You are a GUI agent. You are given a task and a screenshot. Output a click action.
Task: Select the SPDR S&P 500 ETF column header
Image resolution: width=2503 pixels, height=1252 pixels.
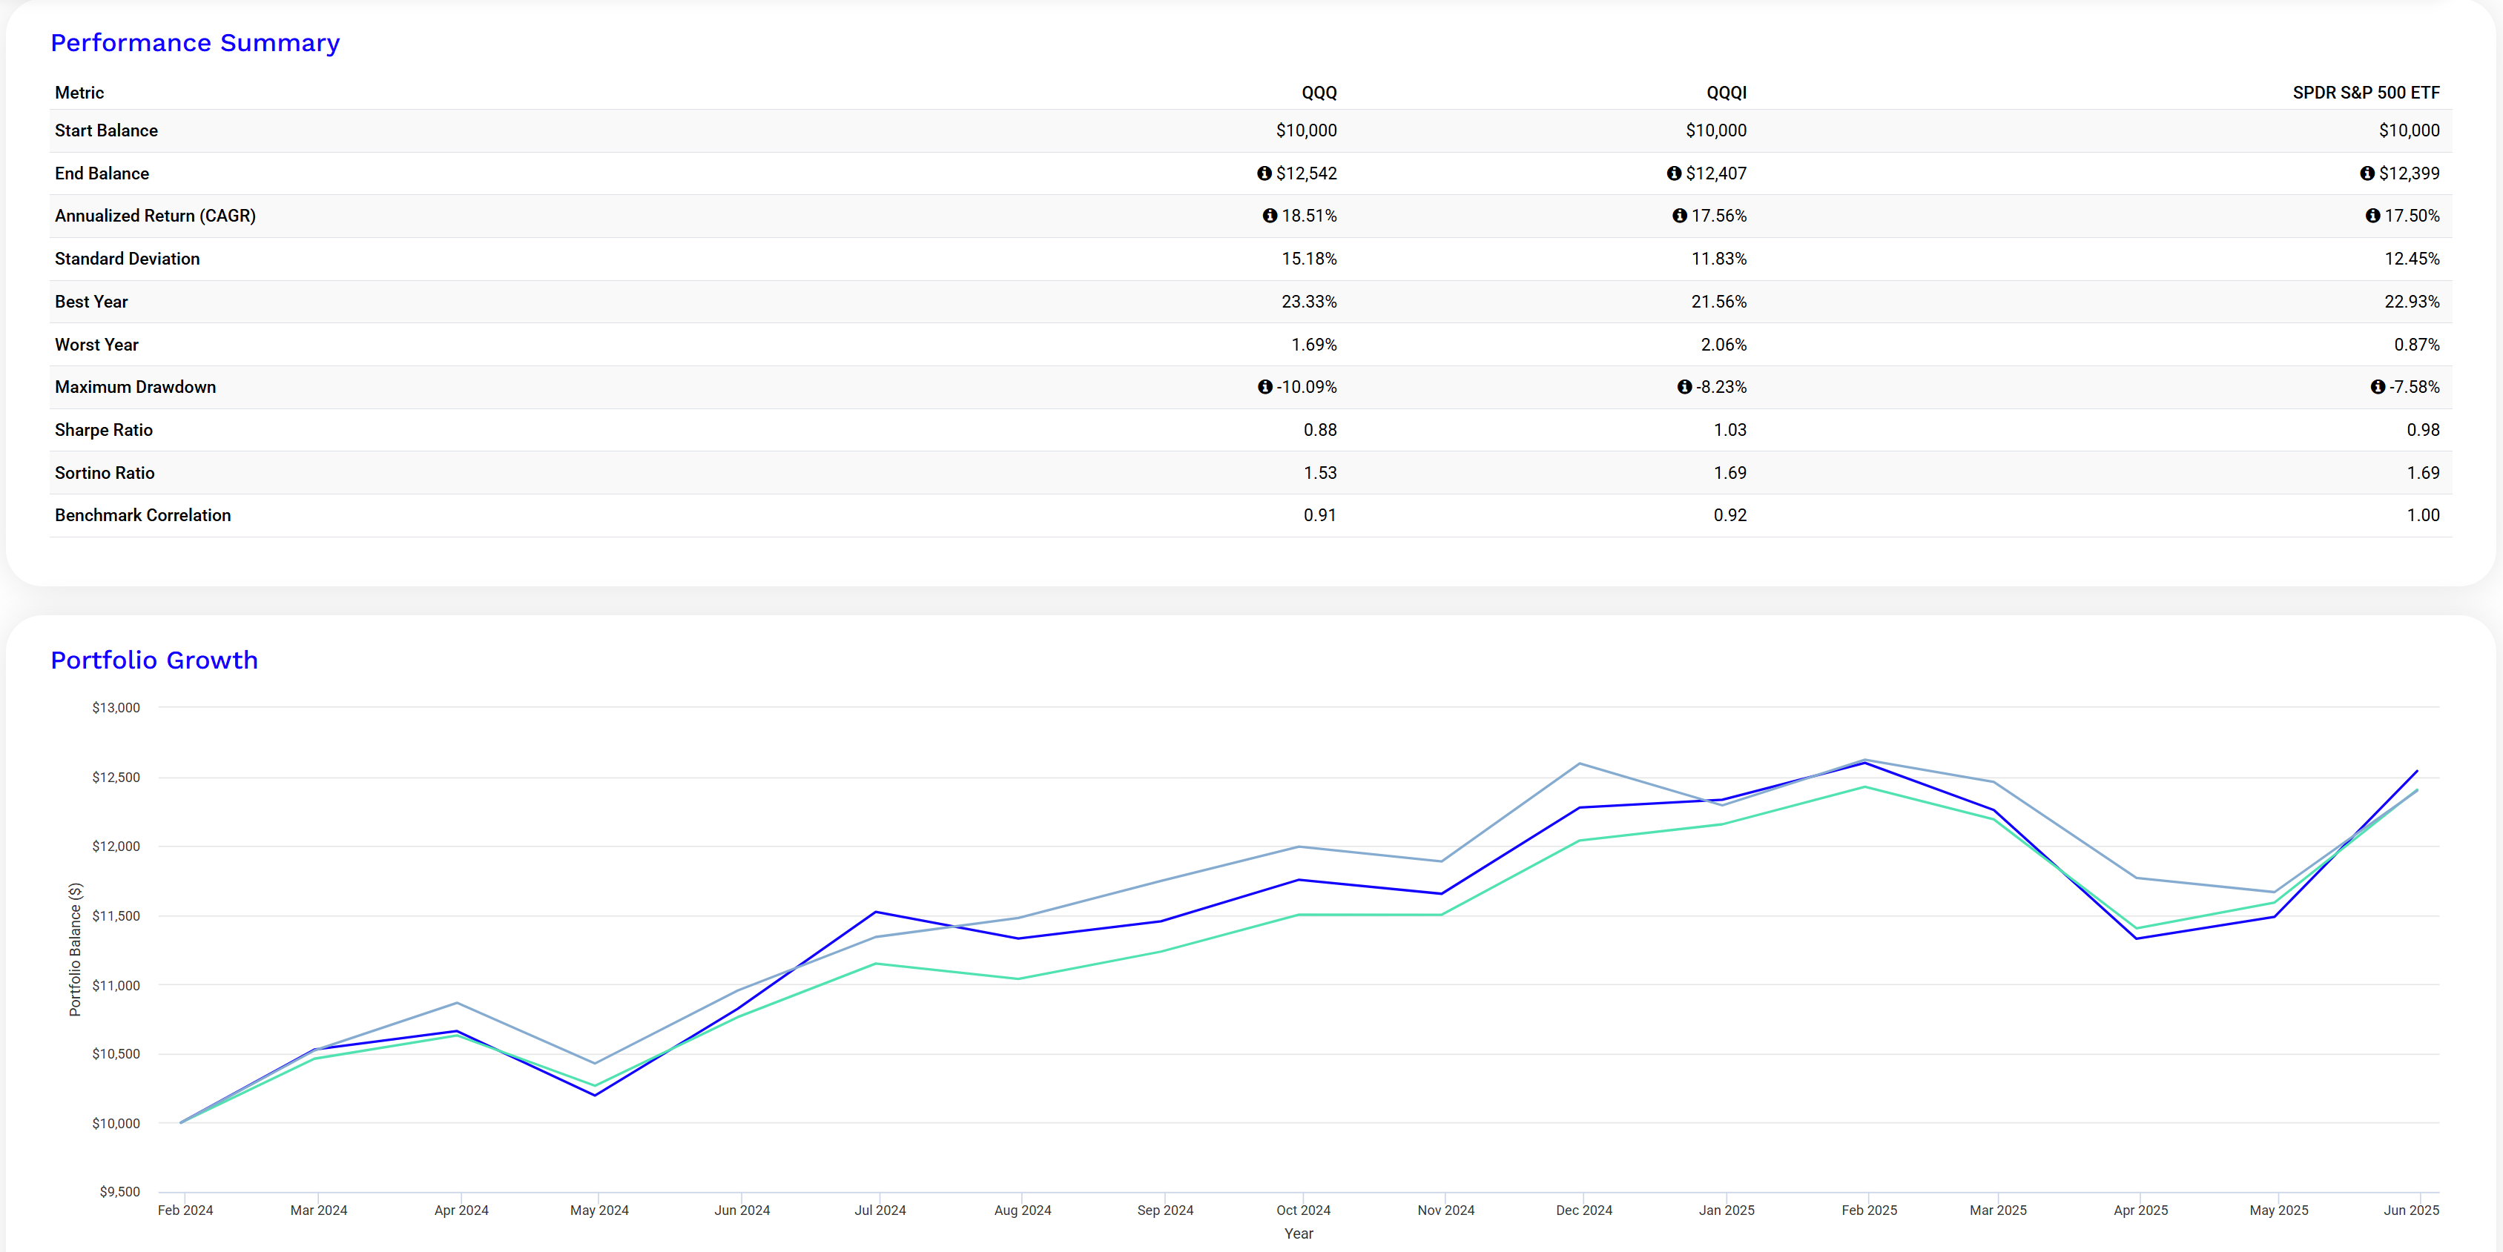(x=2366, y=92)
